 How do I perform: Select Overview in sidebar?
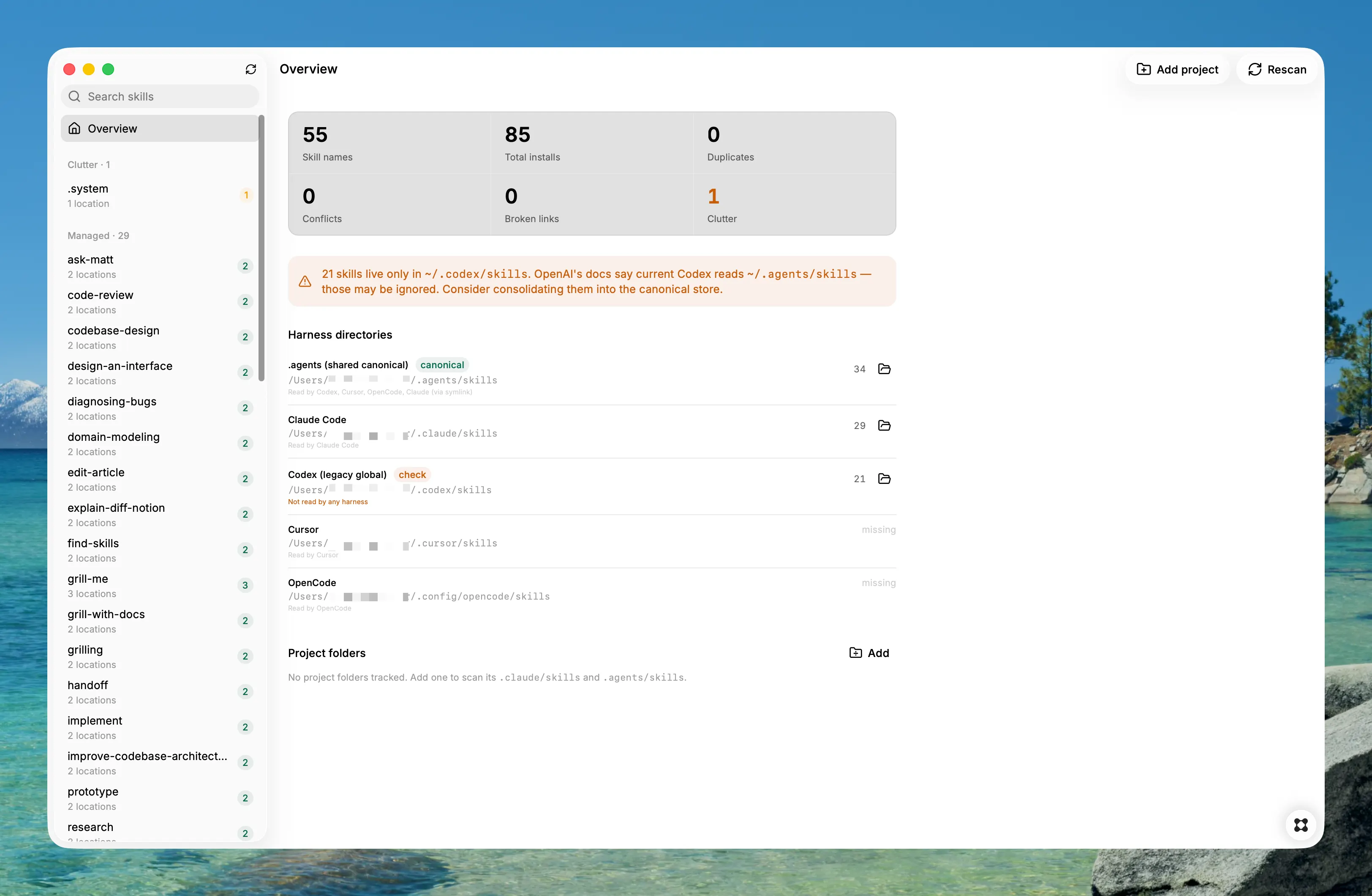pos(160,128)
